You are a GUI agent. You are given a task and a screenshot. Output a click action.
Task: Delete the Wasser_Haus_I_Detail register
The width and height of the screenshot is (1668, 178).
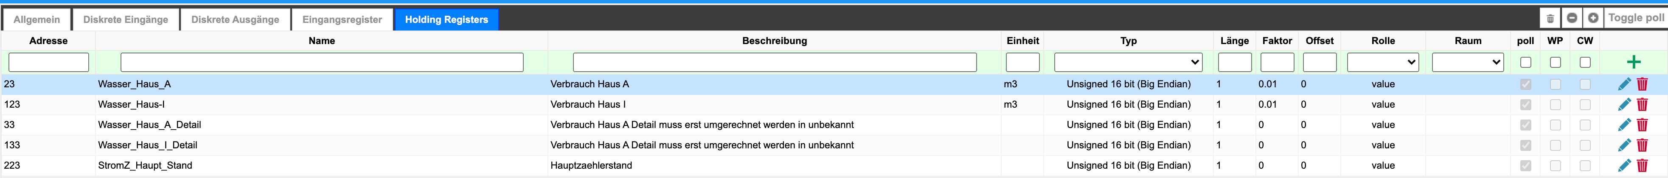(x=1642, y=145)
